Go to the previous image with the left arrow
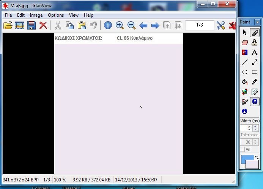Image resolution: width=263 pixels, height=189 pixels. 143,26
